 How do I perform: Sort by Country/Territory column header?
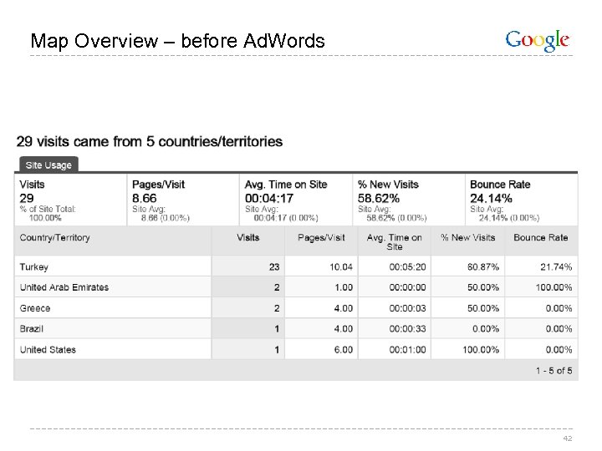pyautogui.click(x=55, y=238)
